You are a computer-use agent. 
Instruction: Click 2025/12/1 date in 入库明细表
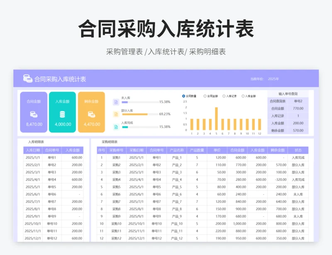[33, 238]
